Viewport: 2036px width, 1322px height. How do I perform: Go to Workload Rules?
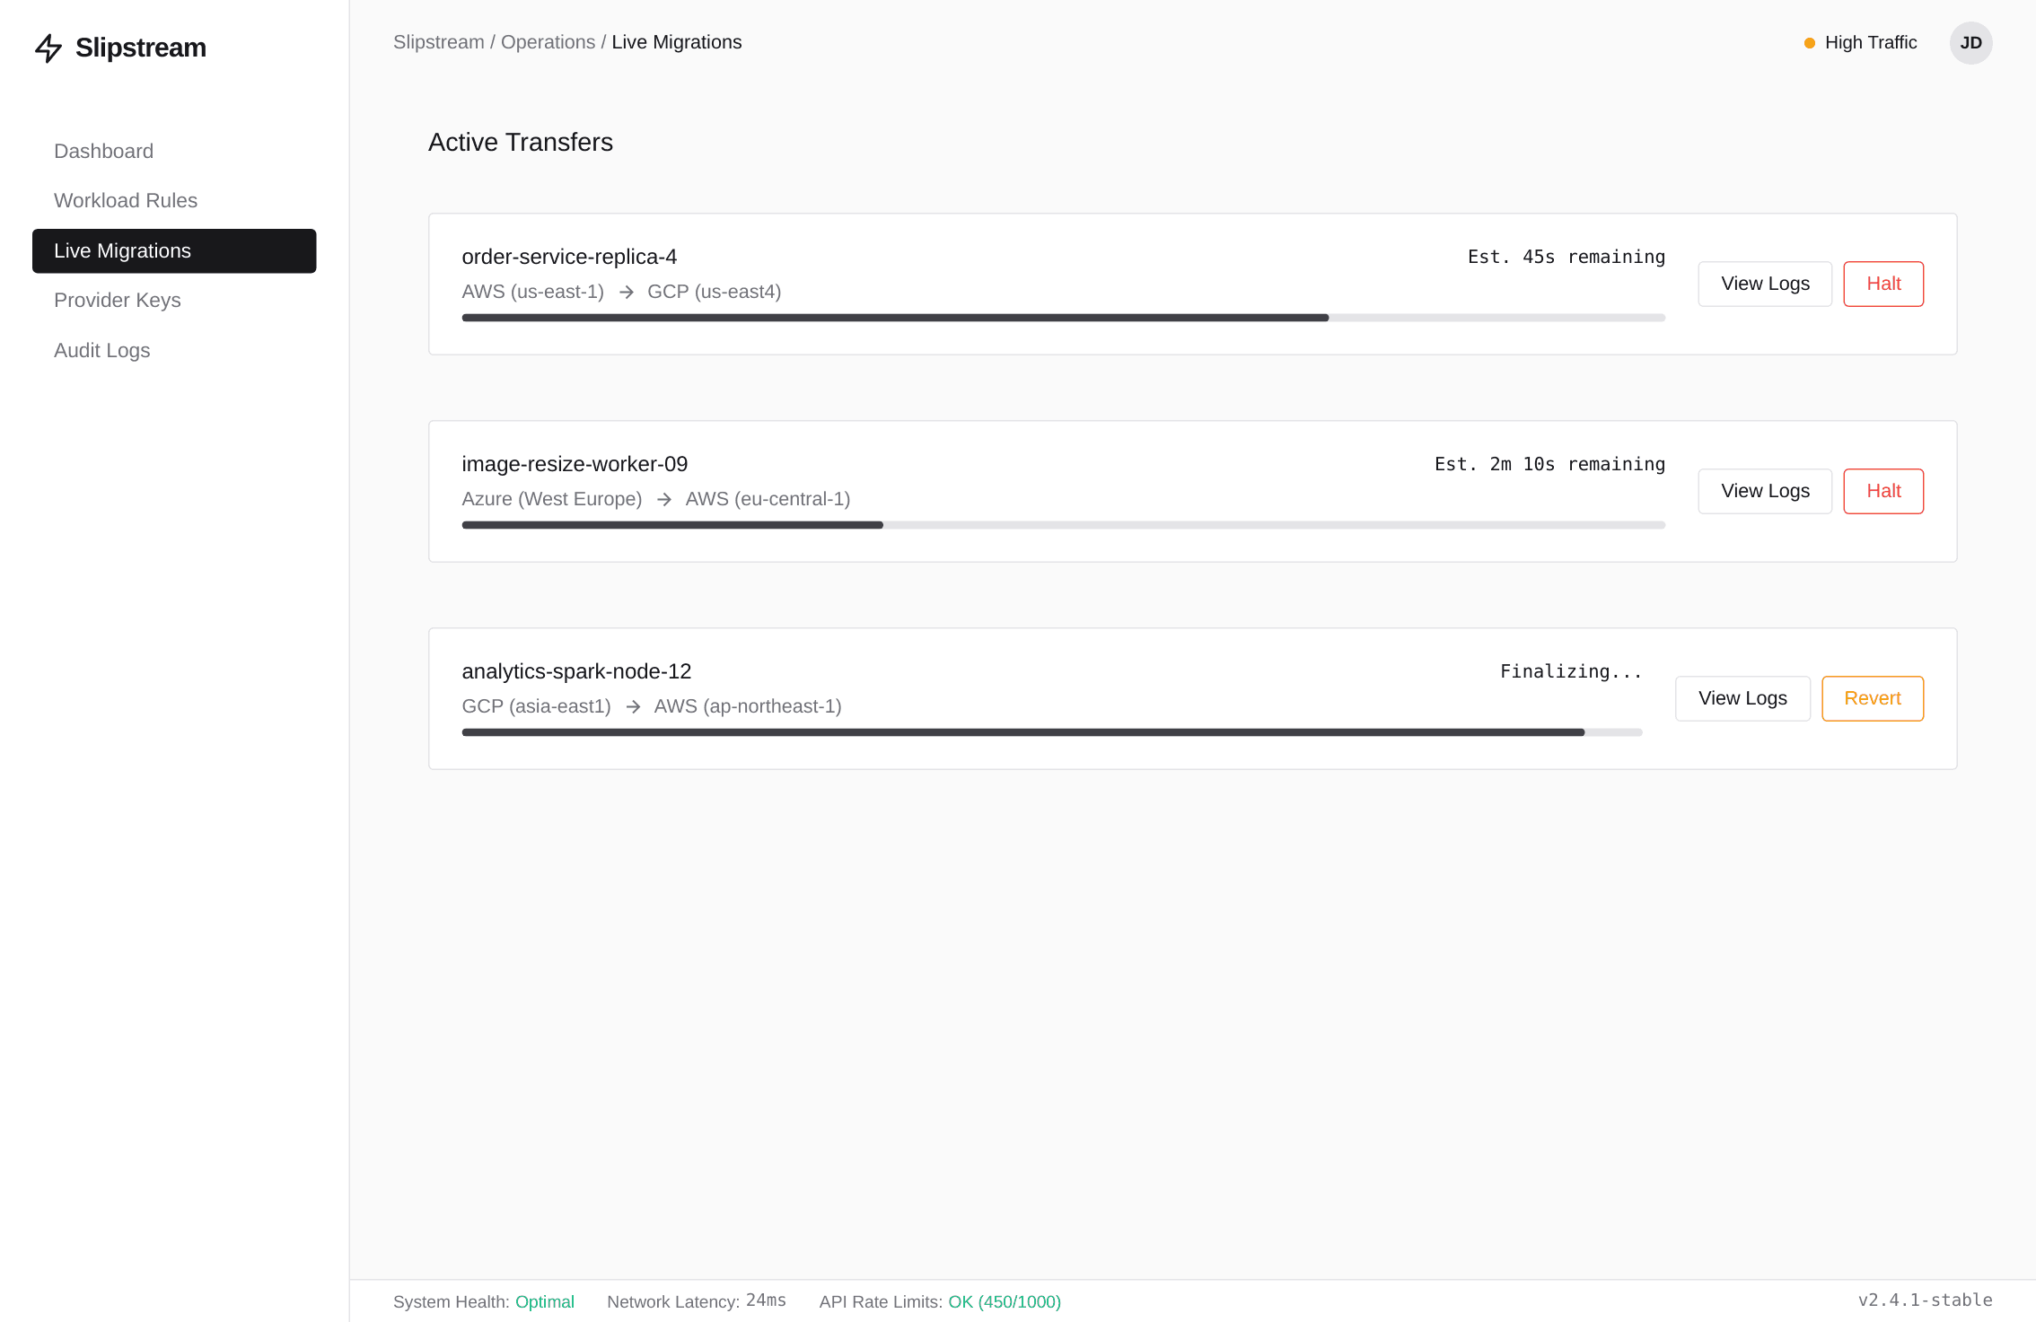click(126, 200)
